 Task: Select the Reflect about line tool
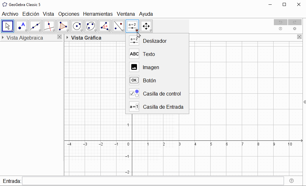[x=118, y=26]
